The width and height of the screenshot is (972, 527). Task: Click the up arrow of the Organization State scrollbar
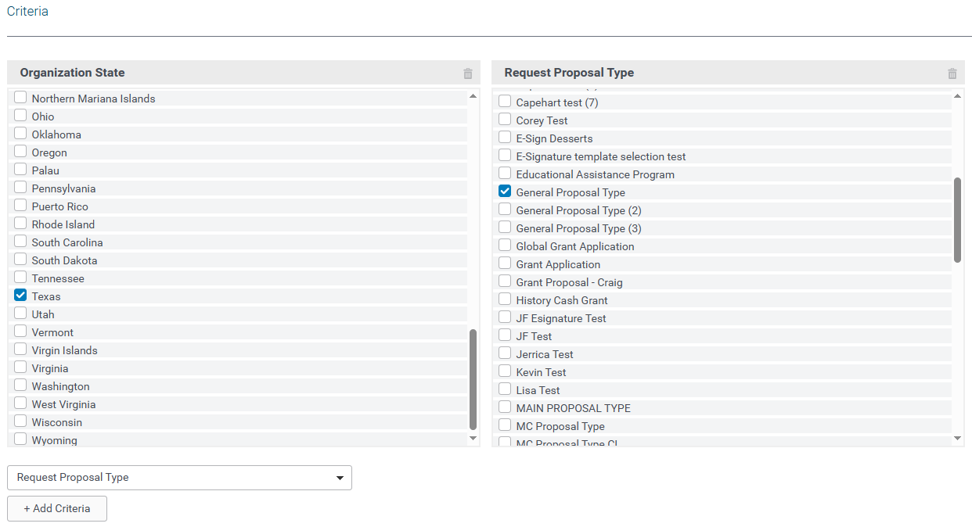[x=473, y=96]
